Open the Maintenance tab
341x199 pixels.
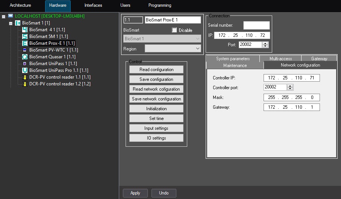click(235, 65)
